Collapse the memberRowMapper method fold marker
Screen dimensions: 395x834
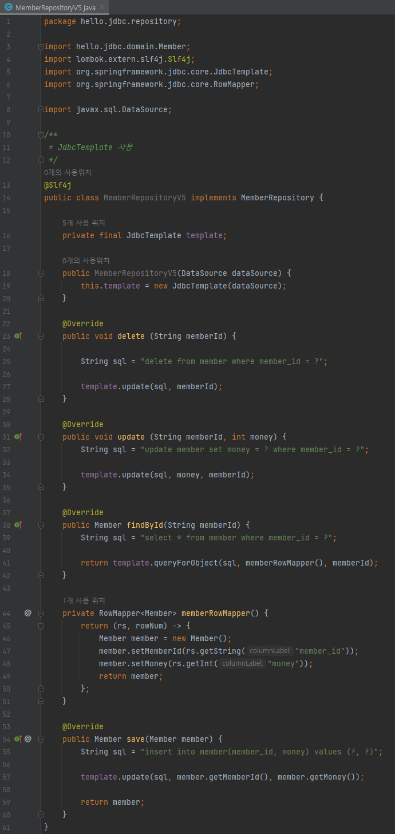[x=41, y=613]
